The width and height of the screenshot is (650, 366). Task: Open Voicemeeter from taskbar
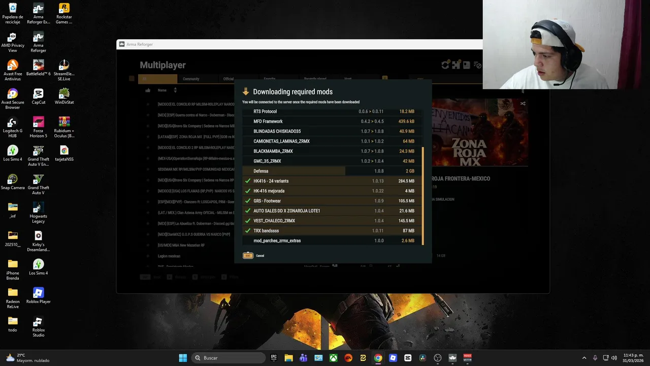click(x=467, y=358)
